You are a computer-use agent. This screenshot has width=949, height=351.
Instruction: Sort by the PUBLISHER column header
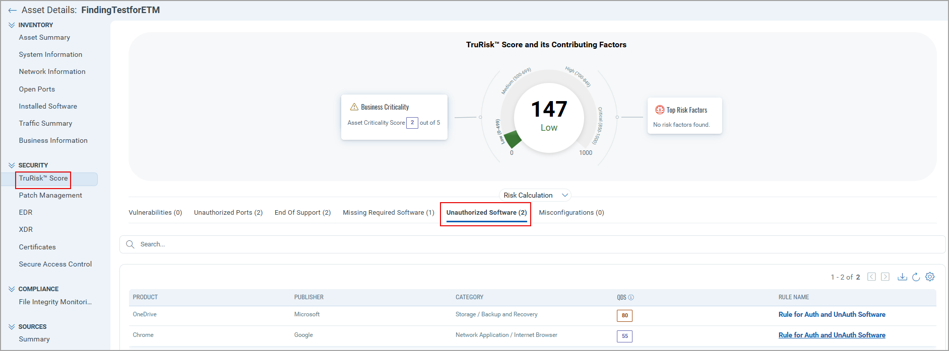[309, 297]
